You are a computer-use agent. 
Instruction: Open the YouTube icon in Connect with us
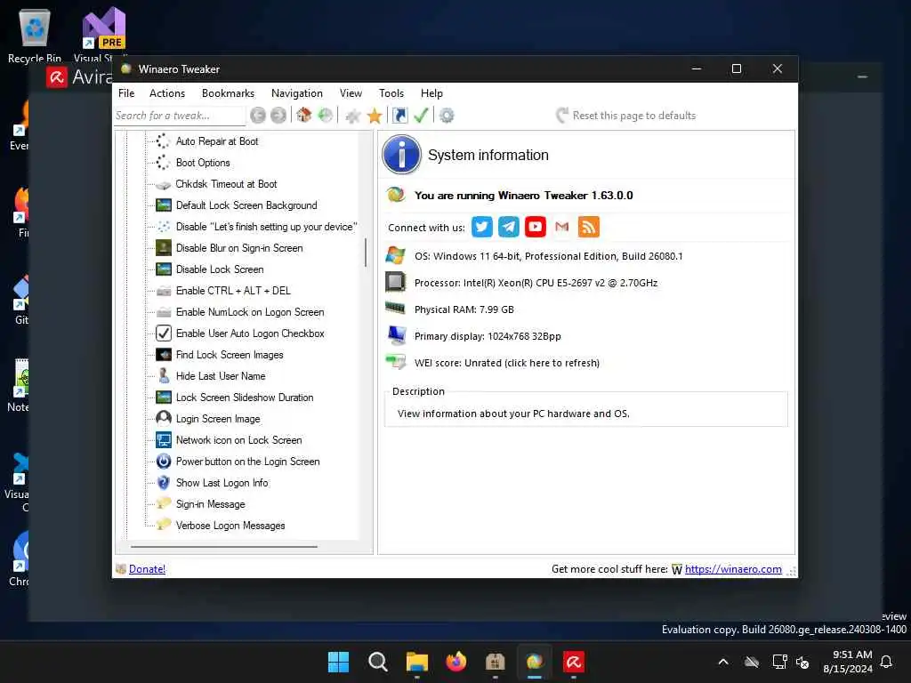535,227
